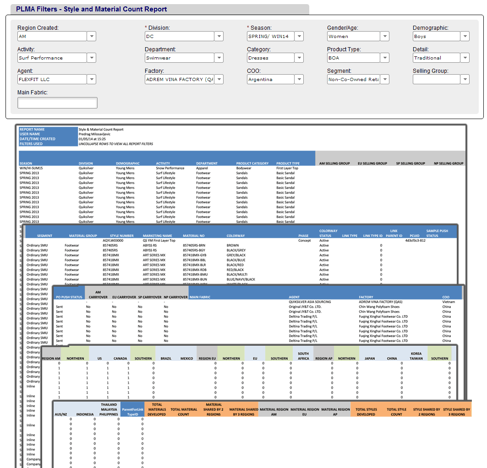Click the COLORWAY column header
This screenshot has width=487, height=468.
[x=235, y=236]
